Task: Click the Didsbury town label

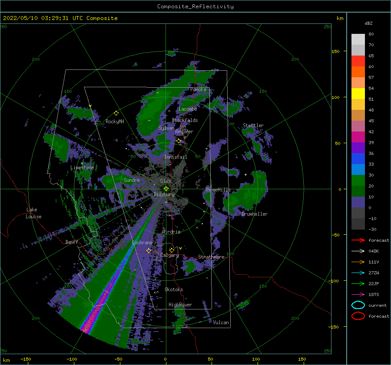Action: point(164,194)
